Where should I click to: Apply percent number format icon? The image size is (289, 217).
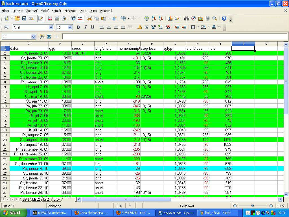146,27
